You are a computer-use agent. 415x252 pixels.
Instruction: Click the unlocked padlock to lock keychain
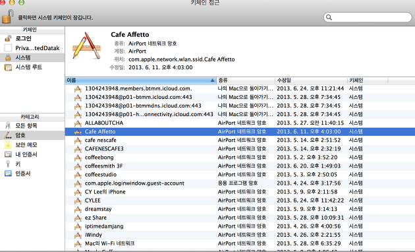(8, 16)
